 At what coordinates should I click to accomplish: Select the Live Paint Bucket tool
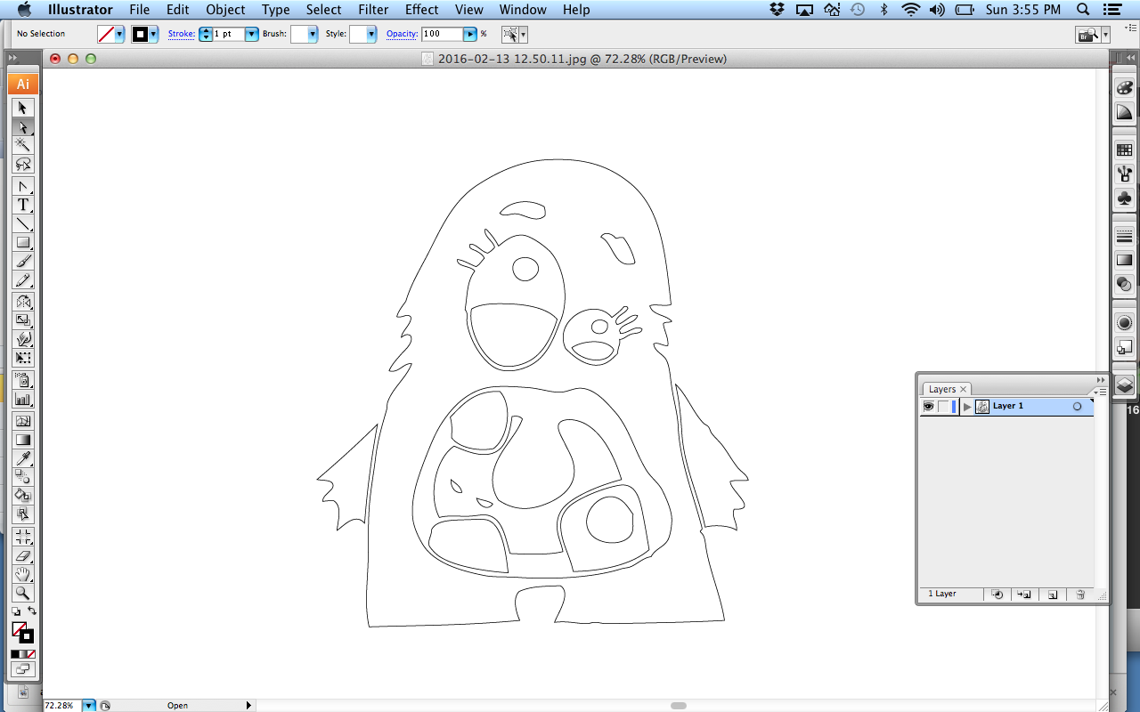23,495
